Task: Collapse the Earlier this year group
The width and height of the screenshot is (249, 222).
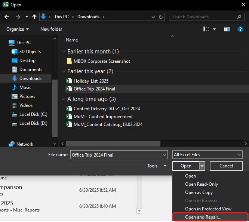Action: coord(63,71)
